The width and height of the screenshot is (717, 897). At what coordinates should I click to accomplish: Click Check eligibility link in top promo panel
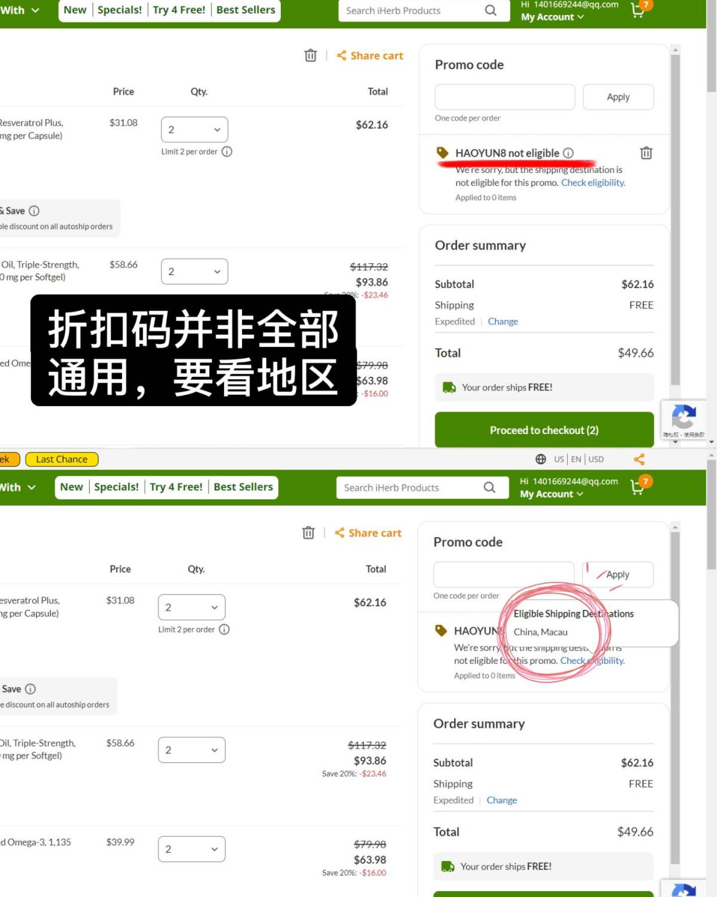593,182
